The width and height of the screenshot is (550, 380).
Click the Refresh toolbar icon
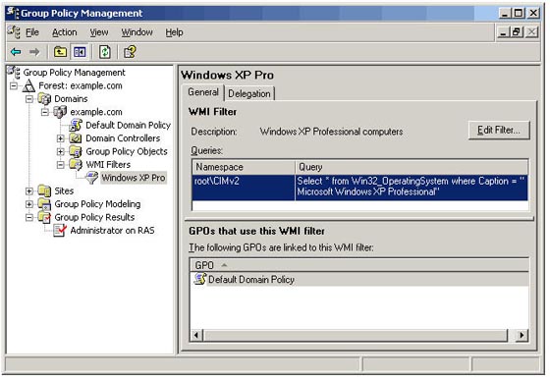[x=104, y=52]
